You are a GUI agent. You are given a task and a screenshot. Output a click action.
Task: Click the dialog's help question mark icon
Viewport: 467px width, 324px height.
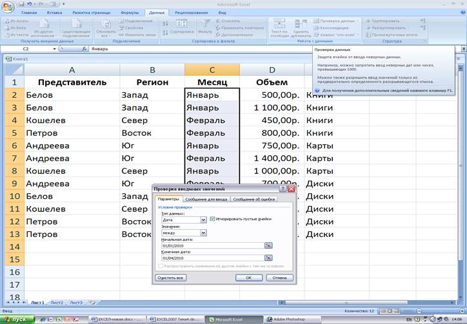point(283,189)
